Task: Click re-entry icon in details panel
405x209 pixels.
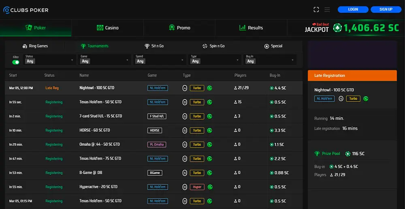Action: pyautogui.click(x=366, y=99)
